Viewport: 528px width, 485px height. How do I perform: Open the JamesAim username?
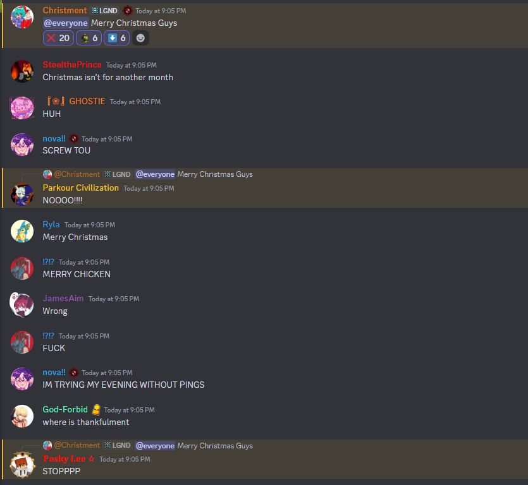63,298
